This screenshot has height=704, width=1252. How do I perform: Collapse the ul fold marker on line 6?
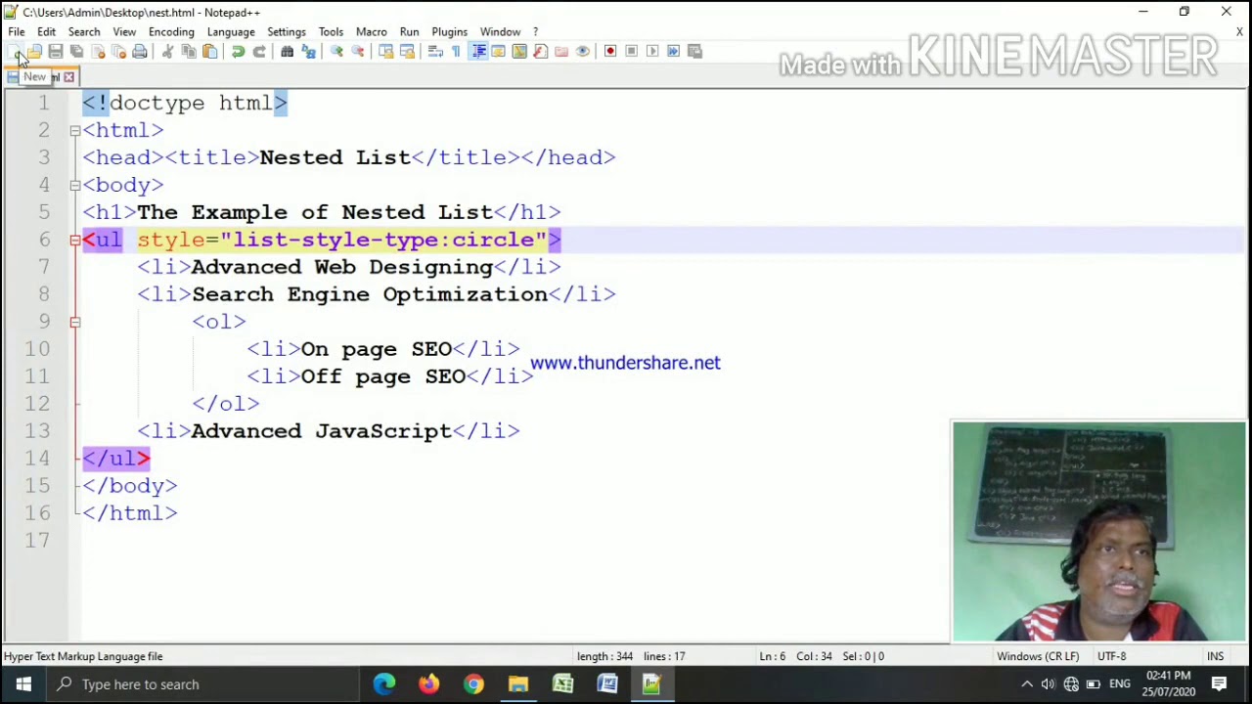(x=75, y=240)
